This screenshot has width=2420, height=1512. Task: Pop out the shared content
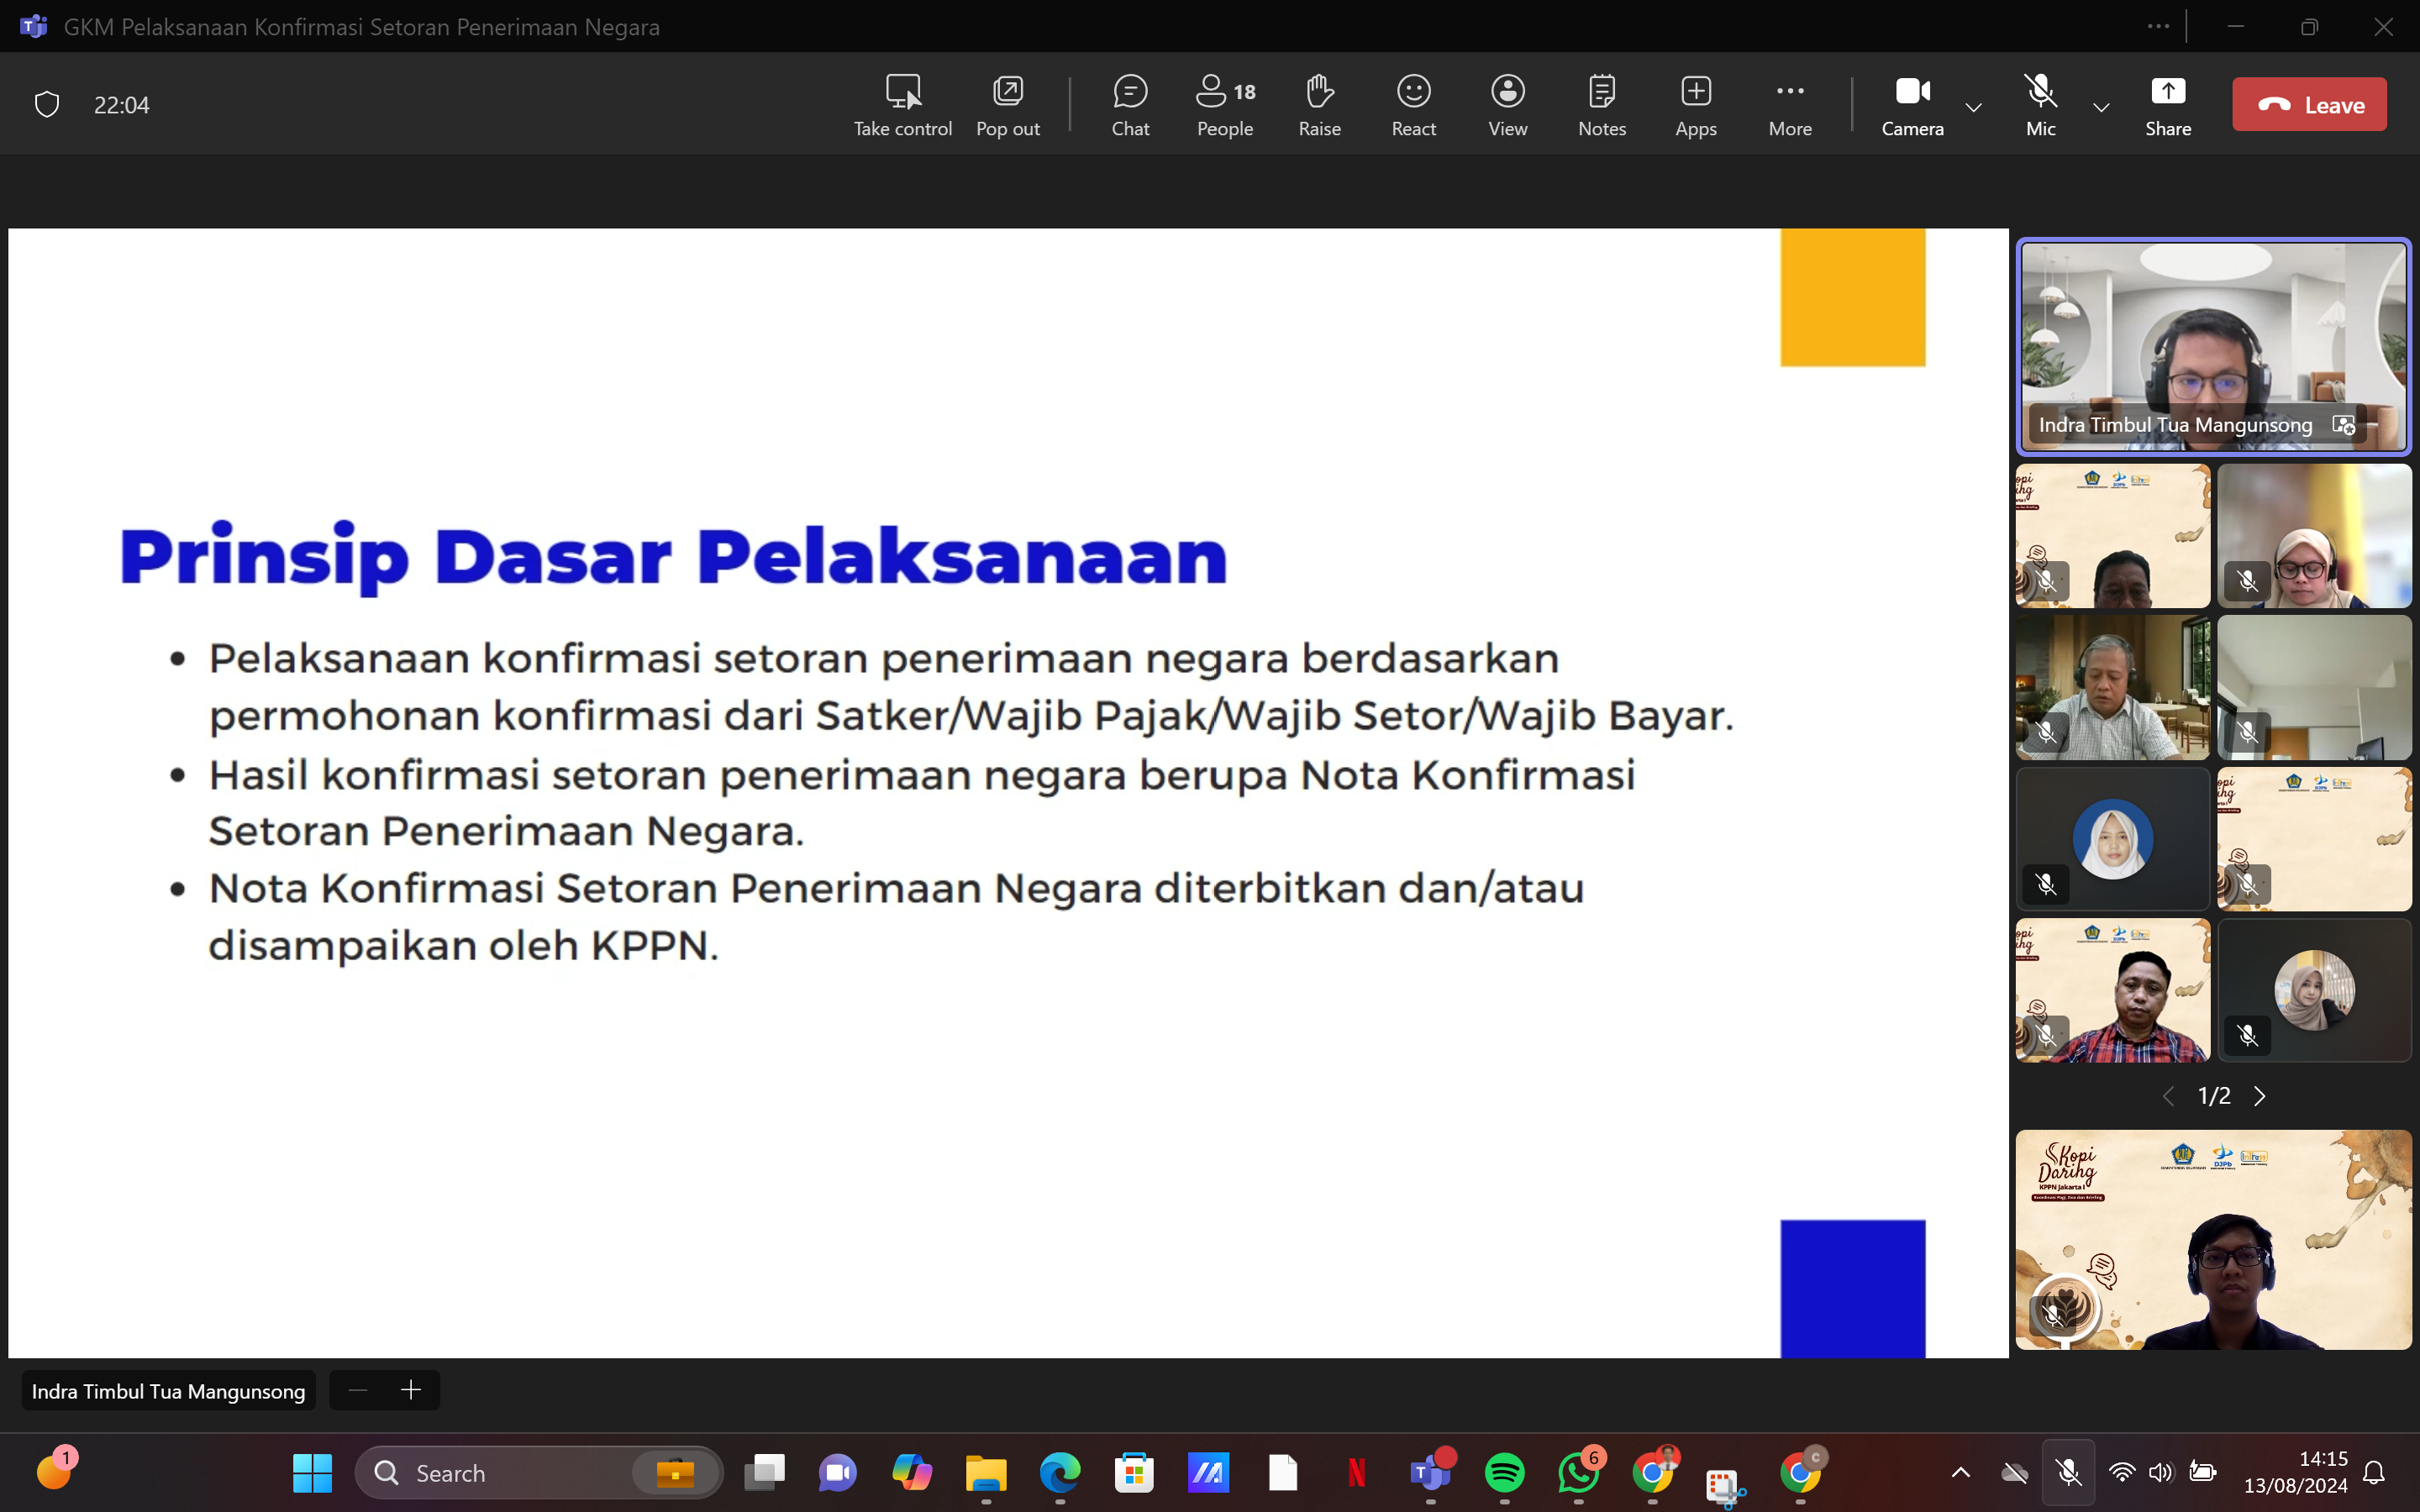point(1007,105)
